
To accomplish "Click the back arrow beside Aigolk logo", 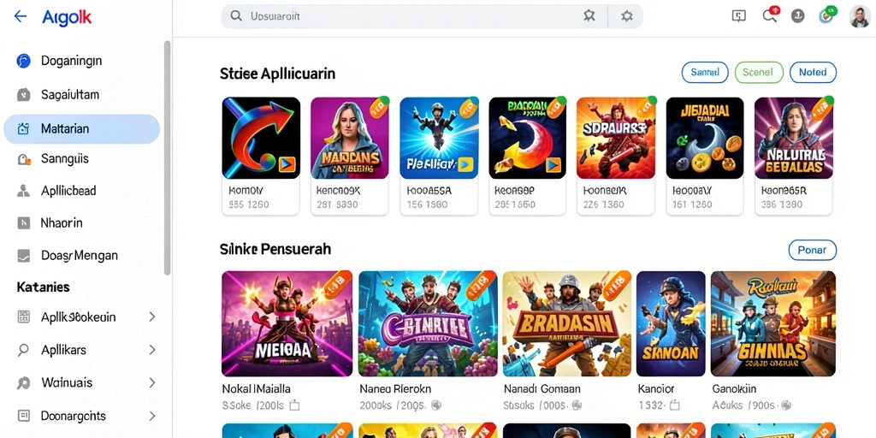I will (x=21, y=16).
